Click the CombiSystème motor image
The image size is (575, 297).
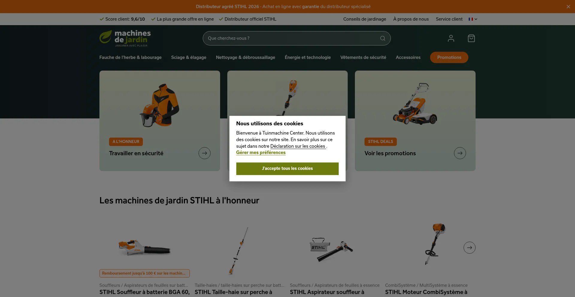coord(435,244)
